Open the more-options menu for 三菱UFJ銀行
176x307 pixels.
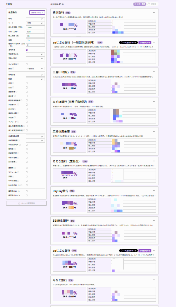tap(154, 72)
